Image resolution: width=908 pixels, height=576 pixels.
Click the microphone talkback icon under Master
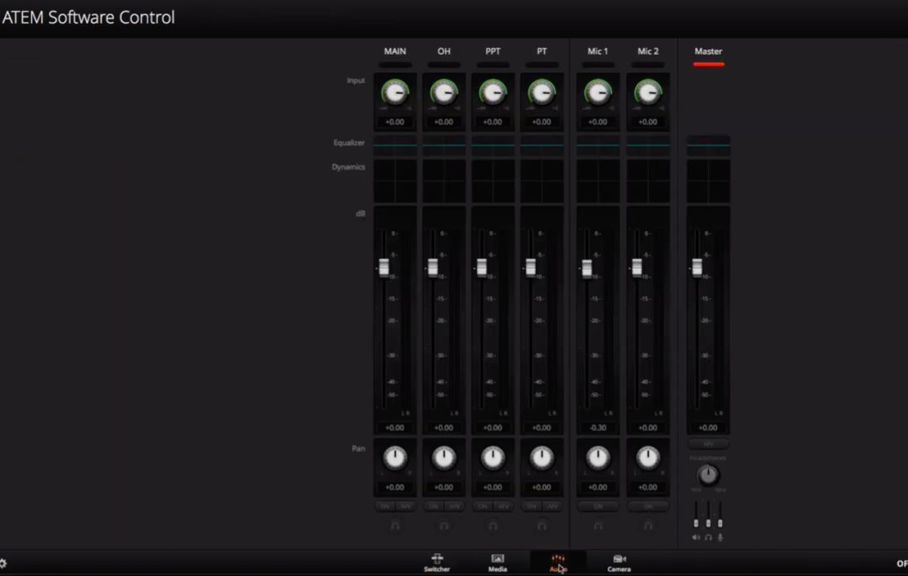pyautogui.click(x=721, y=537)
